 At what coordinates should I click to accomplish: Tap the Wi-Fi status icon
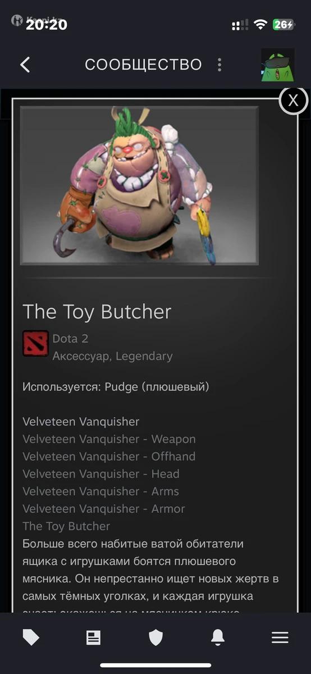[x=260, y=25]
